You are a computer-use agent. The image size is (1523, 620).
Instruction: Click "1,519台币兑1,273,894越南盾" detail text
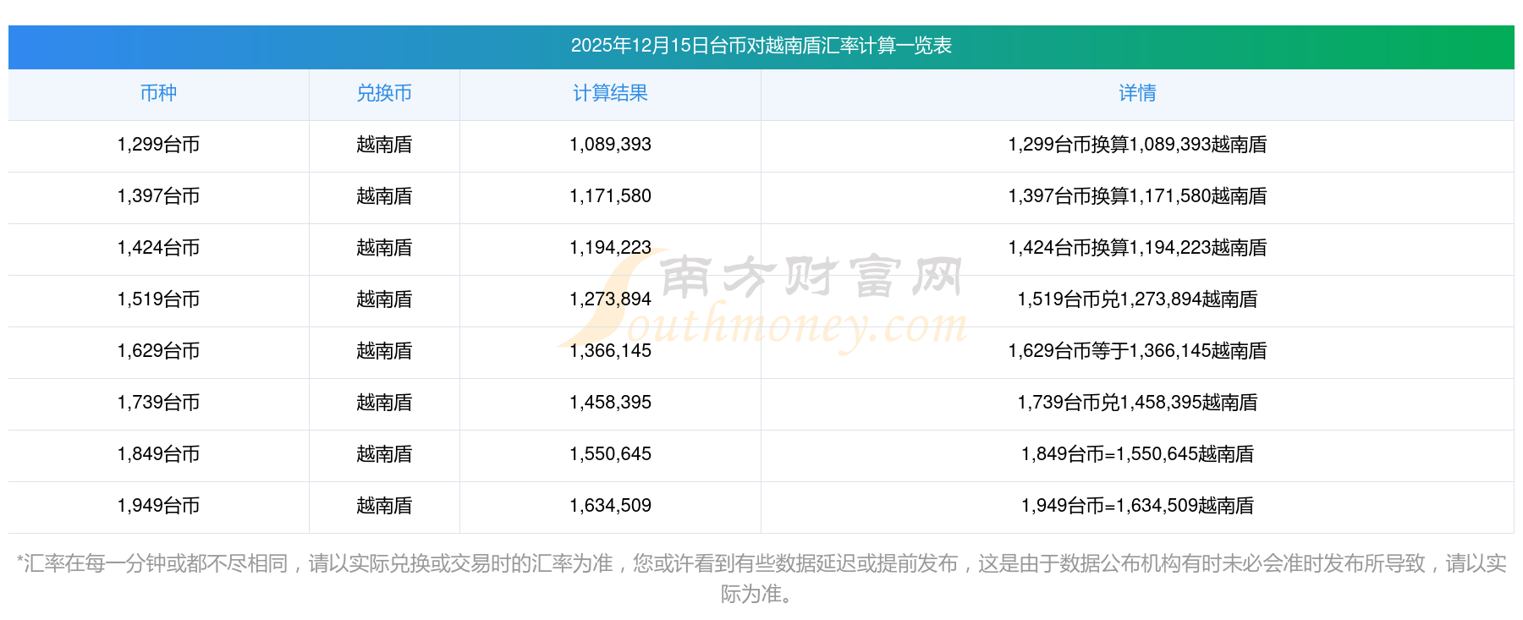1137,299
